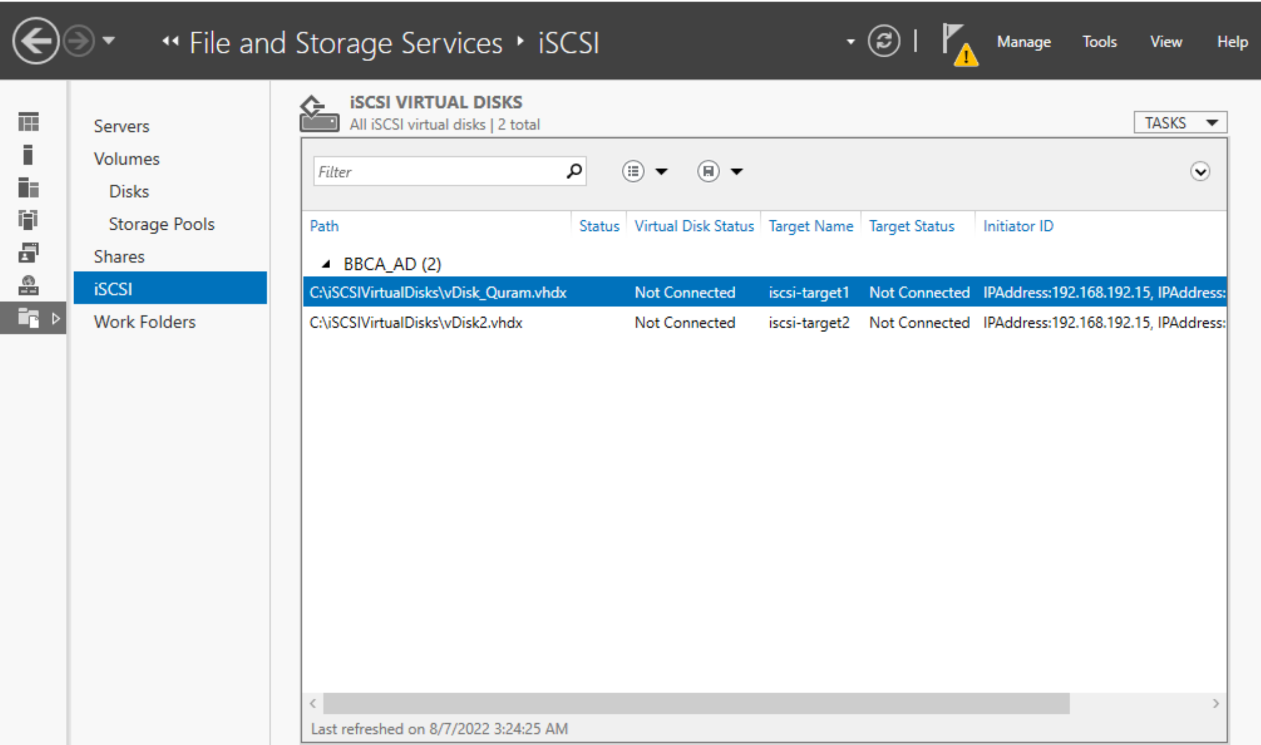This screenshot has height=745, width=1261.
Task: Open the View menu
Action: (x=1166, y=42)
